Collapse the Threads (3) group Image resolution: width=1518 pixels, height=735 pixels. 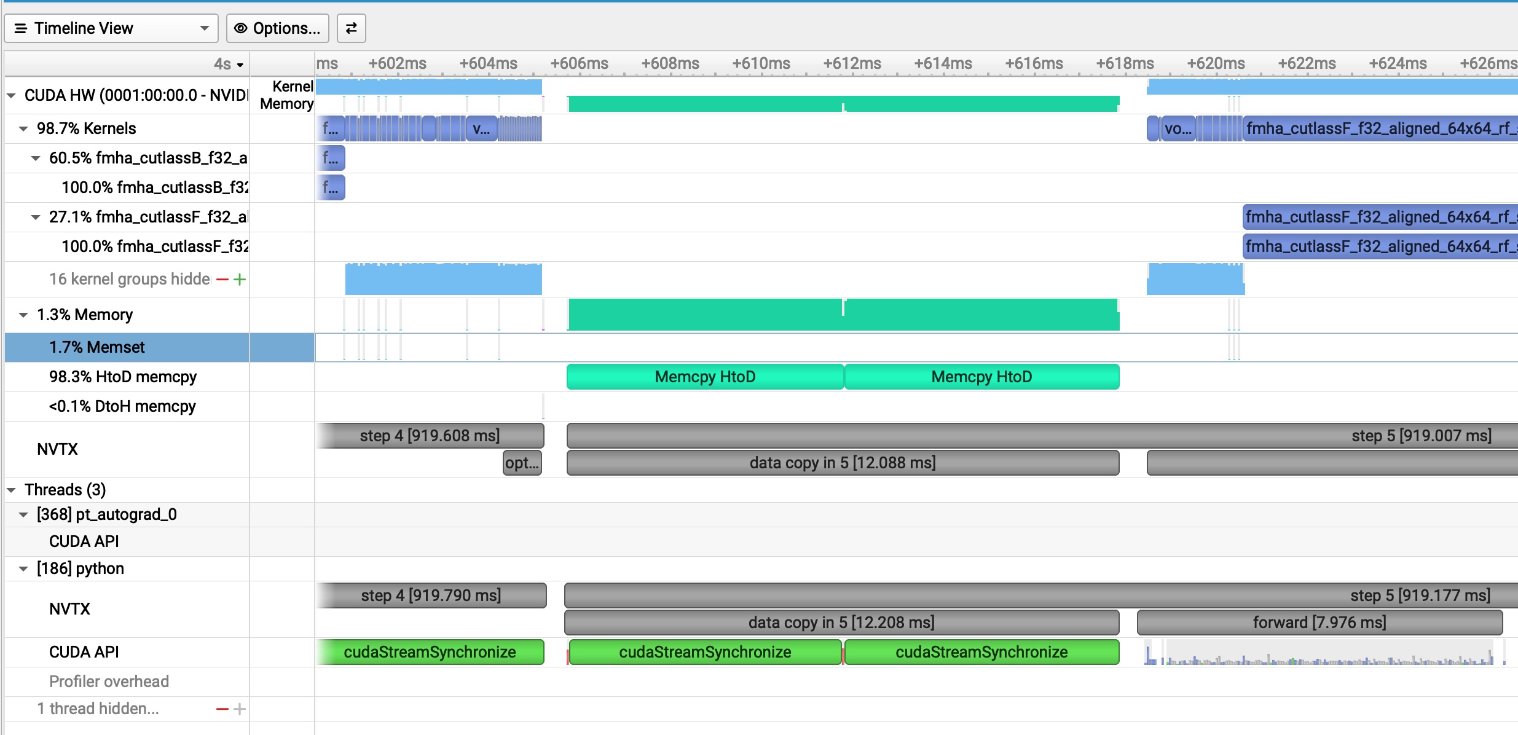(12, 490)
